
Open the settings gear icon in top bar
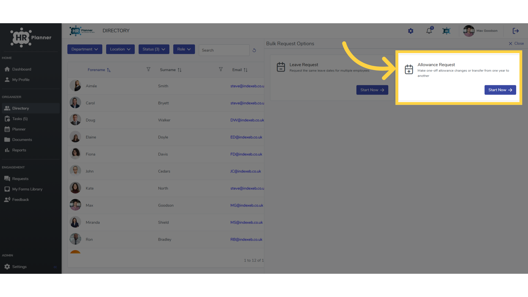(411, 31)
